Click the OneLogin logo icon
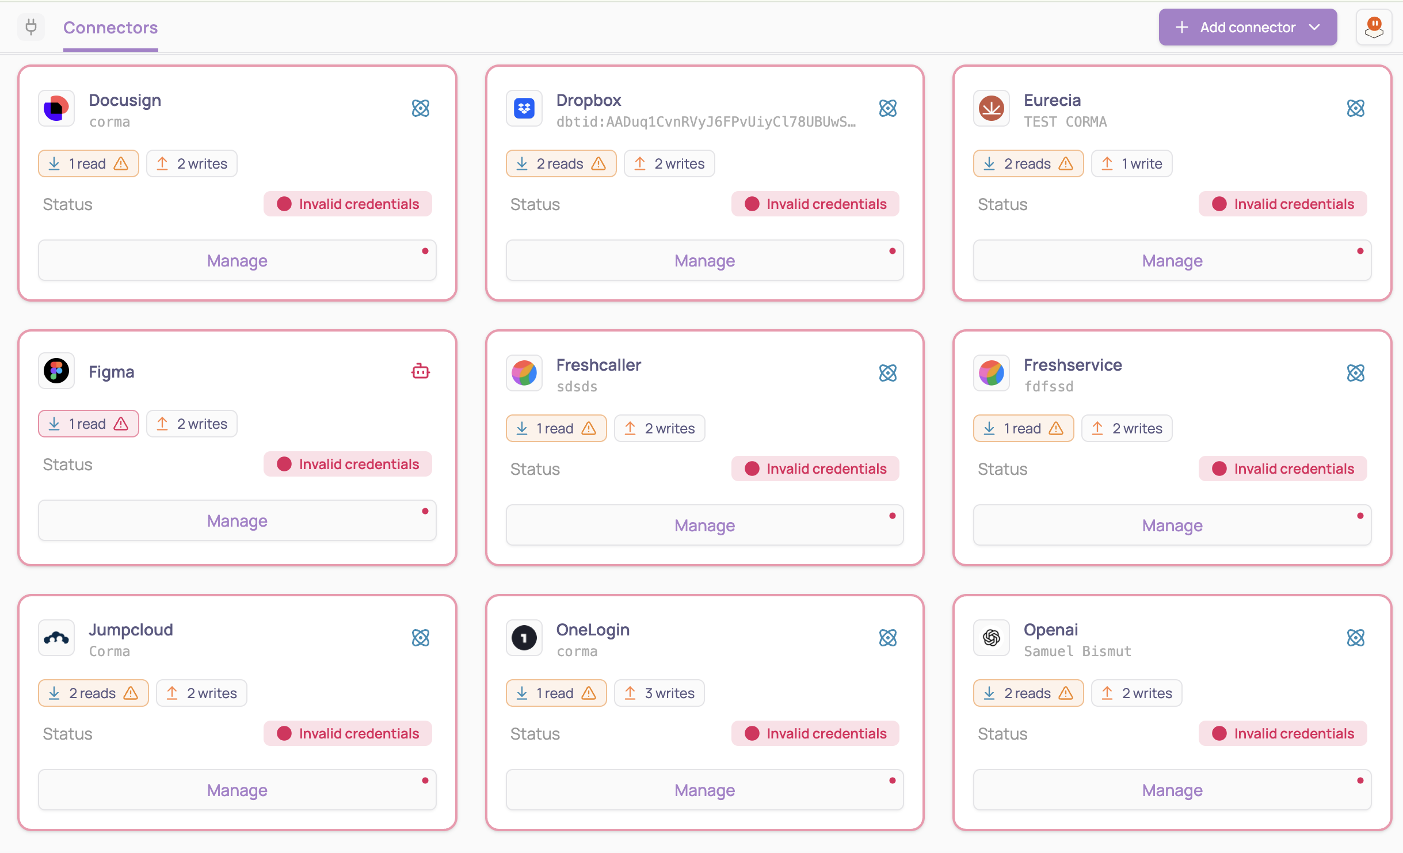The image size is (1403, 853). coord(524,638)
